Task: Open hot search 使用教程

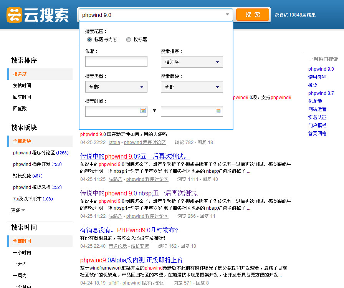Action: click(x=317, y=77)
